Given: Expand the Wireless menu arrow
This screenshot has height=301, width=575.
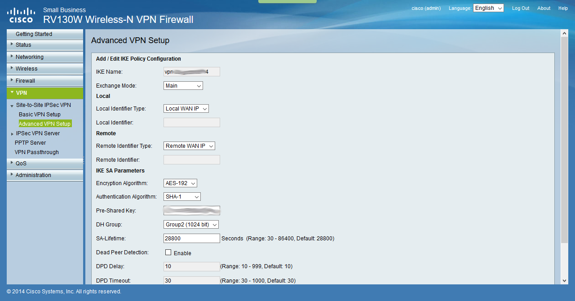Looking at the screenshot, I should (x=12, y=68).
